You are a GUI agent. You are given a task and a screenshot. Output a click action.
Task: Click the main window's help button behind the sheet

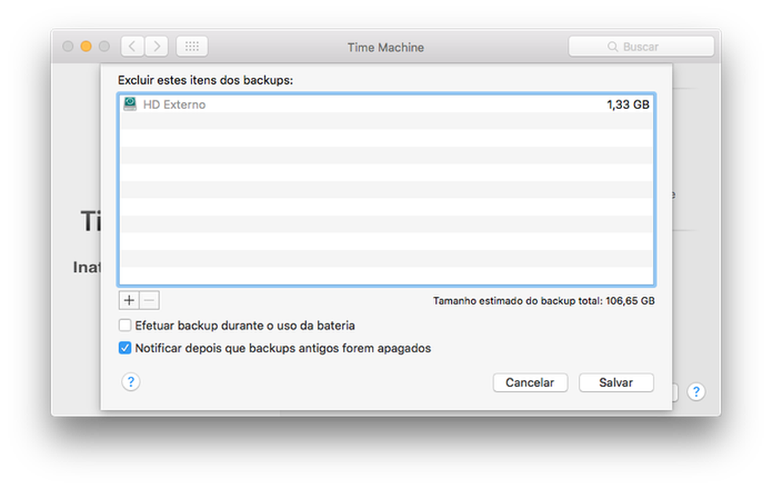tap(696, 392)
